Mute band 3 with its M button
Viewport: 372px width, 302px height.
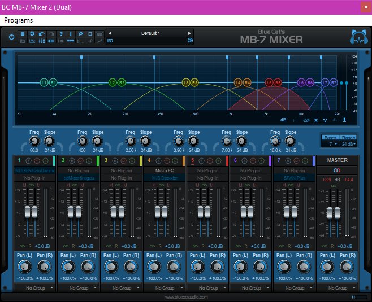(x=123, y=161)
